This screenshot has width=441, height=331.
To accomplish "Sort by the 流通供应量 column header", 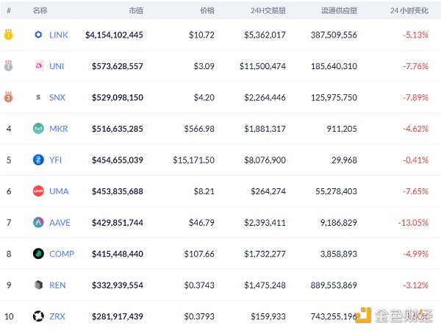I will pos(339,10).
